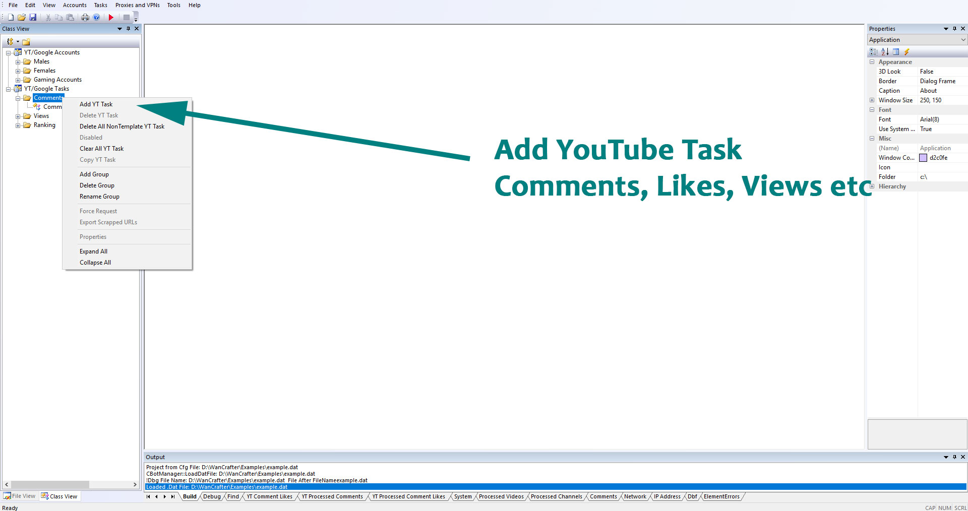Image resolution: width=968 pixels, height=511 pixels.
Task: Pin the Output panel
Action: click(x=954, y=457)
